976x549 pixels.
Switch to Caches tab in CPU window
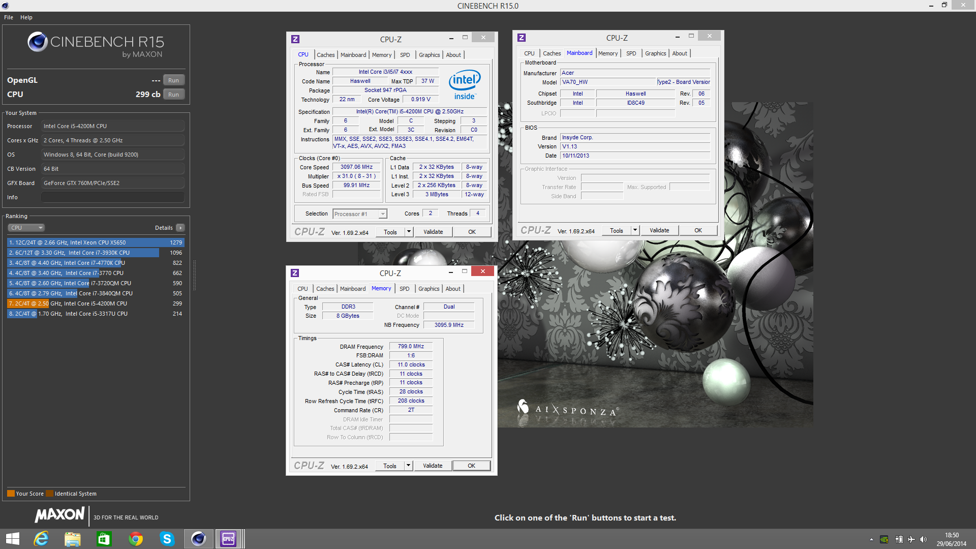[x=325, y=55]
